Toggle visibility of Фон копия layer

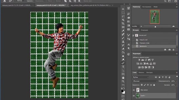pos(134,90)
